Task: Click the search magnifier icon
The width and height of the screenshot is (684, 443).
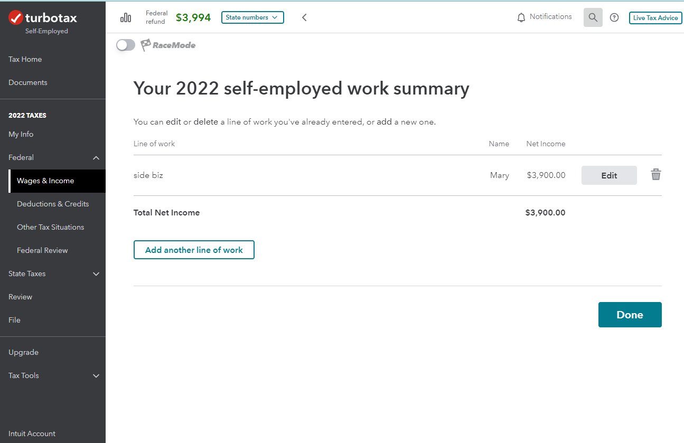Action: (593, 17)
